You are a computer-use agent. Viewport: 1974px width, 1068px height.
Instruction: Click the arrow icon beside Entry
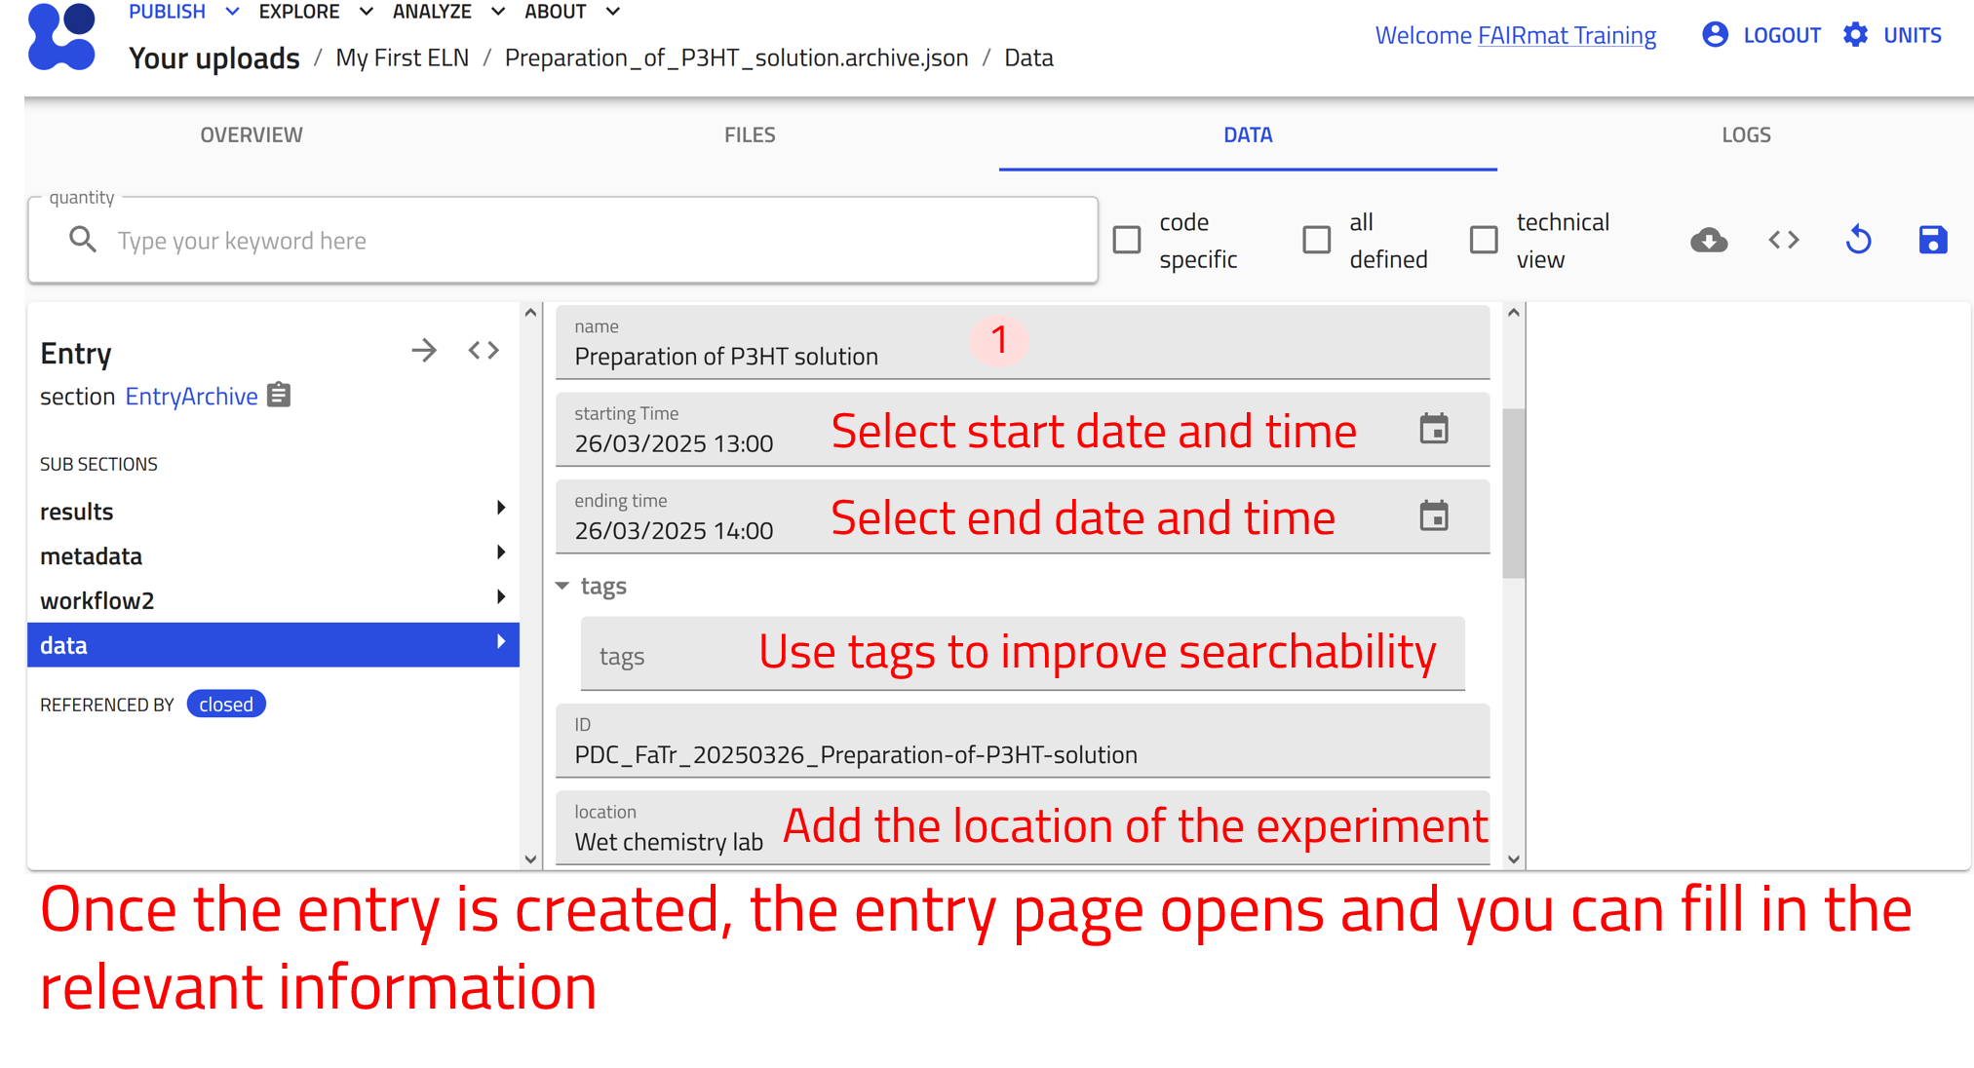pos(424,351)
